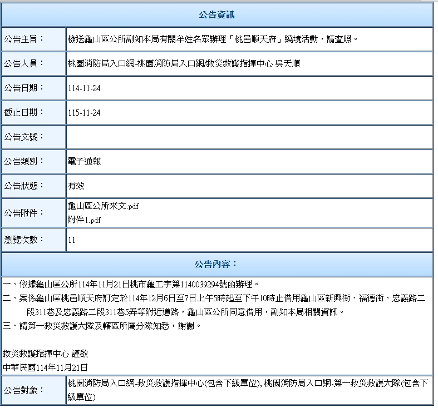The width and height of the screenshot is (438, 413).
Task: Click the 公告對象 recipients text
Action: tap(248, 390)
